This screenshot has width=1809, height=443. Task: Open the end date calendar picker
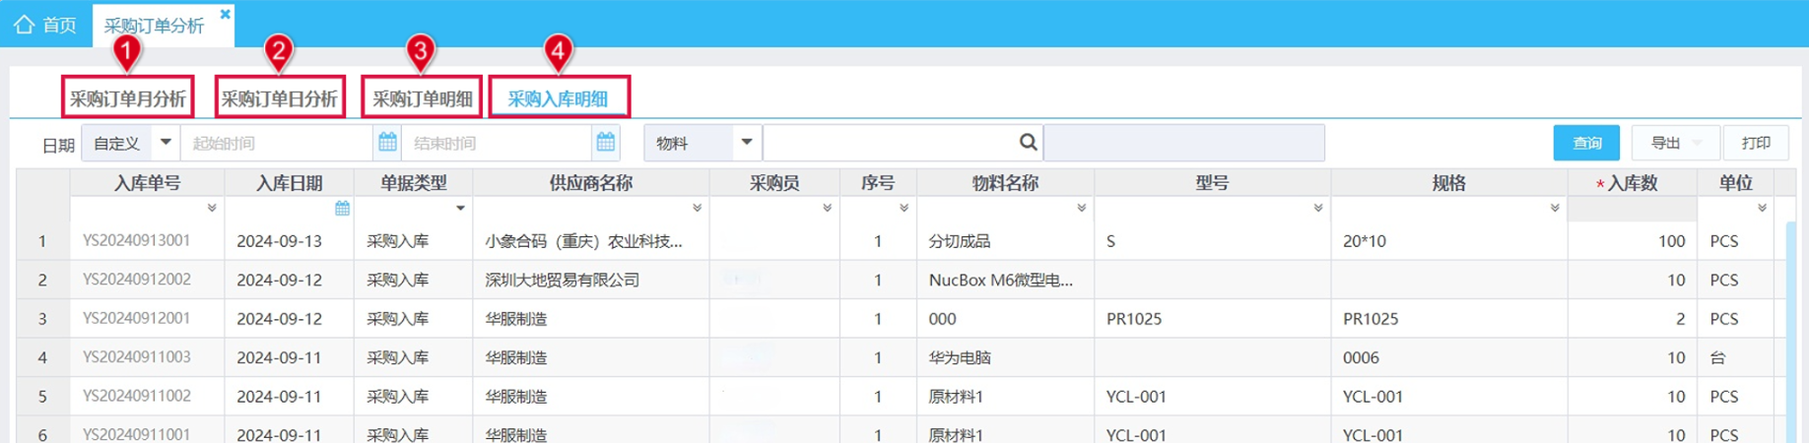pyautogui.click(x=606, y=143)
